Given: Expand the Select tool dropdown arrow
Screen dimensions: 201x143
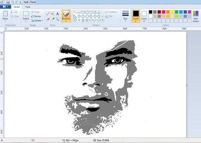Looking at the screenshot, I should (26, 21).
